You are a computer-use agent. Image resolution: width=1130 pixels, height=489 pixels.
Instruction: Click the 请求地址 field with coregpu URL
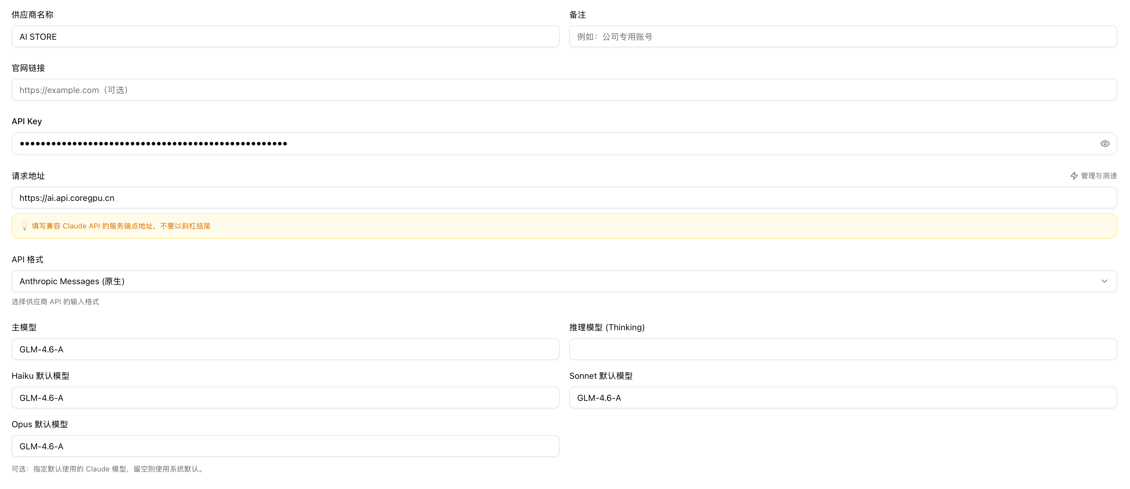click(x=564, y=198)
